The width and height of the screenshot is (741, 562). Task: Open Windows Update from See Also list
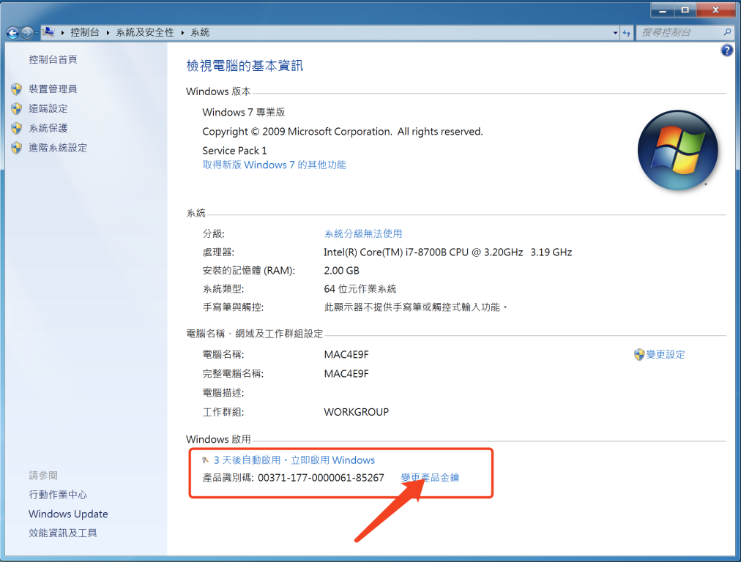[68, 514]
